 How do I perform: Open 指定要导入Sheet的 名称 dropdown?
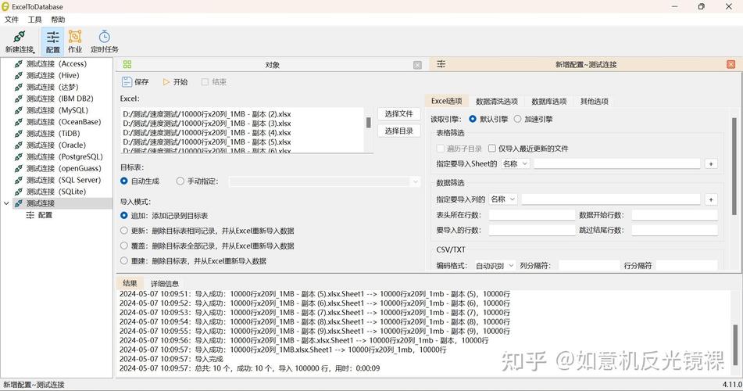pos(515,163)
